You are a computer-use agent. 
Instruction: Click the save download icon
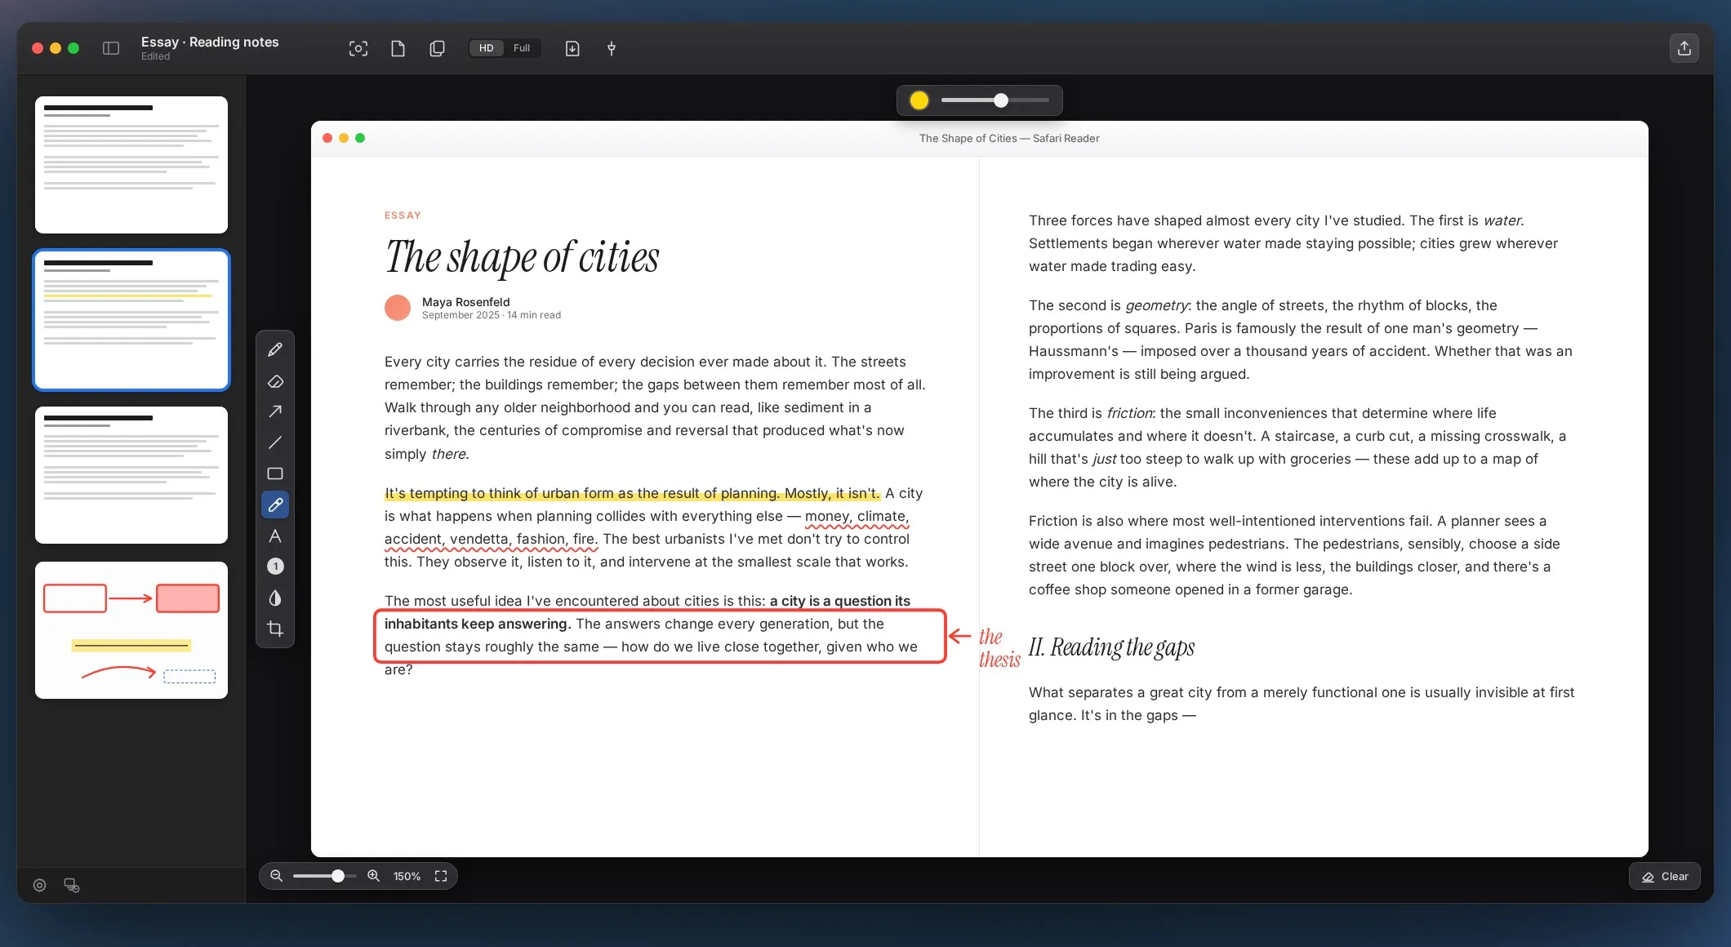coord(572,48)
